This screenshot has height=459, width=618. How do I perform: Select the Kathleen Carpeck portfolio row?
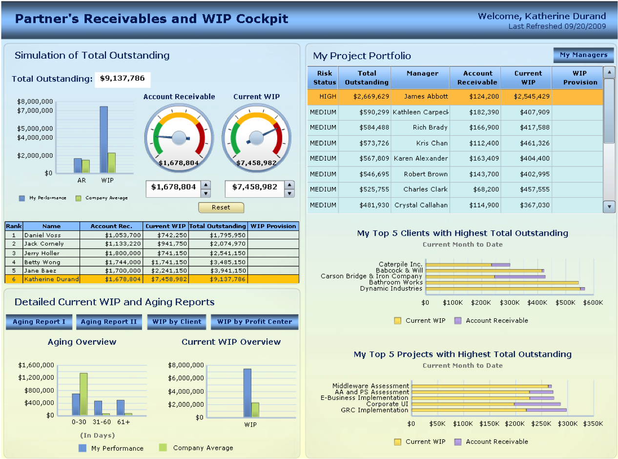[455, 112]
